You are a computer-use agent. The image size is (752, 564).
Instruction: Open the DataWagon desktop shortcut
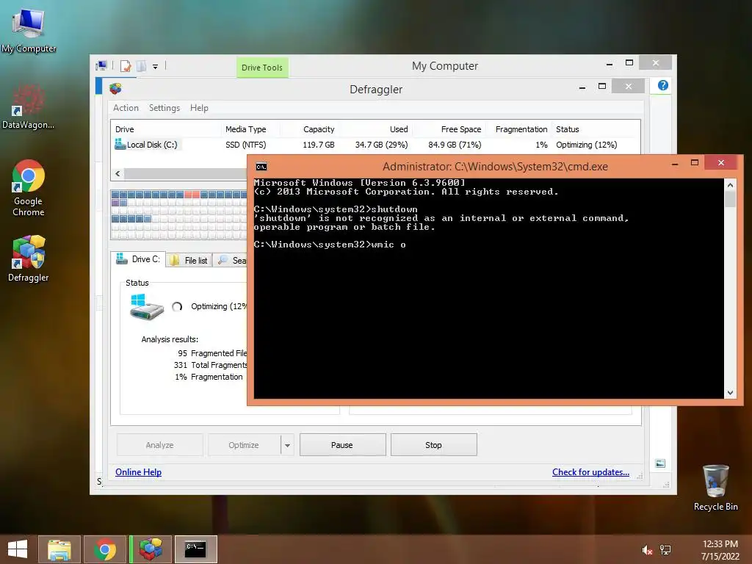pos(28,106)
